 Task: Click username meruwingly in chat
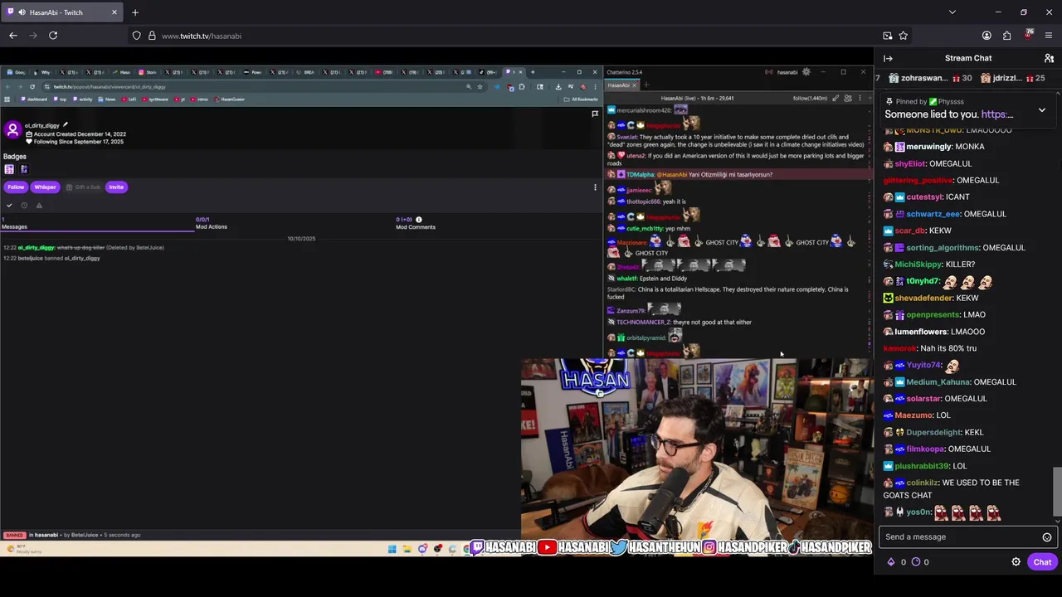pos(928,147)
